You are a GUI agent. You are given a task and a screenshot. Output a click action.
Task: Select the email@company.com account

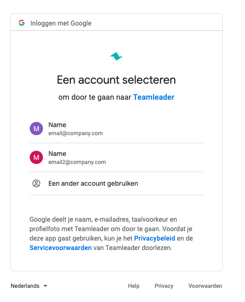pos(116,129)
